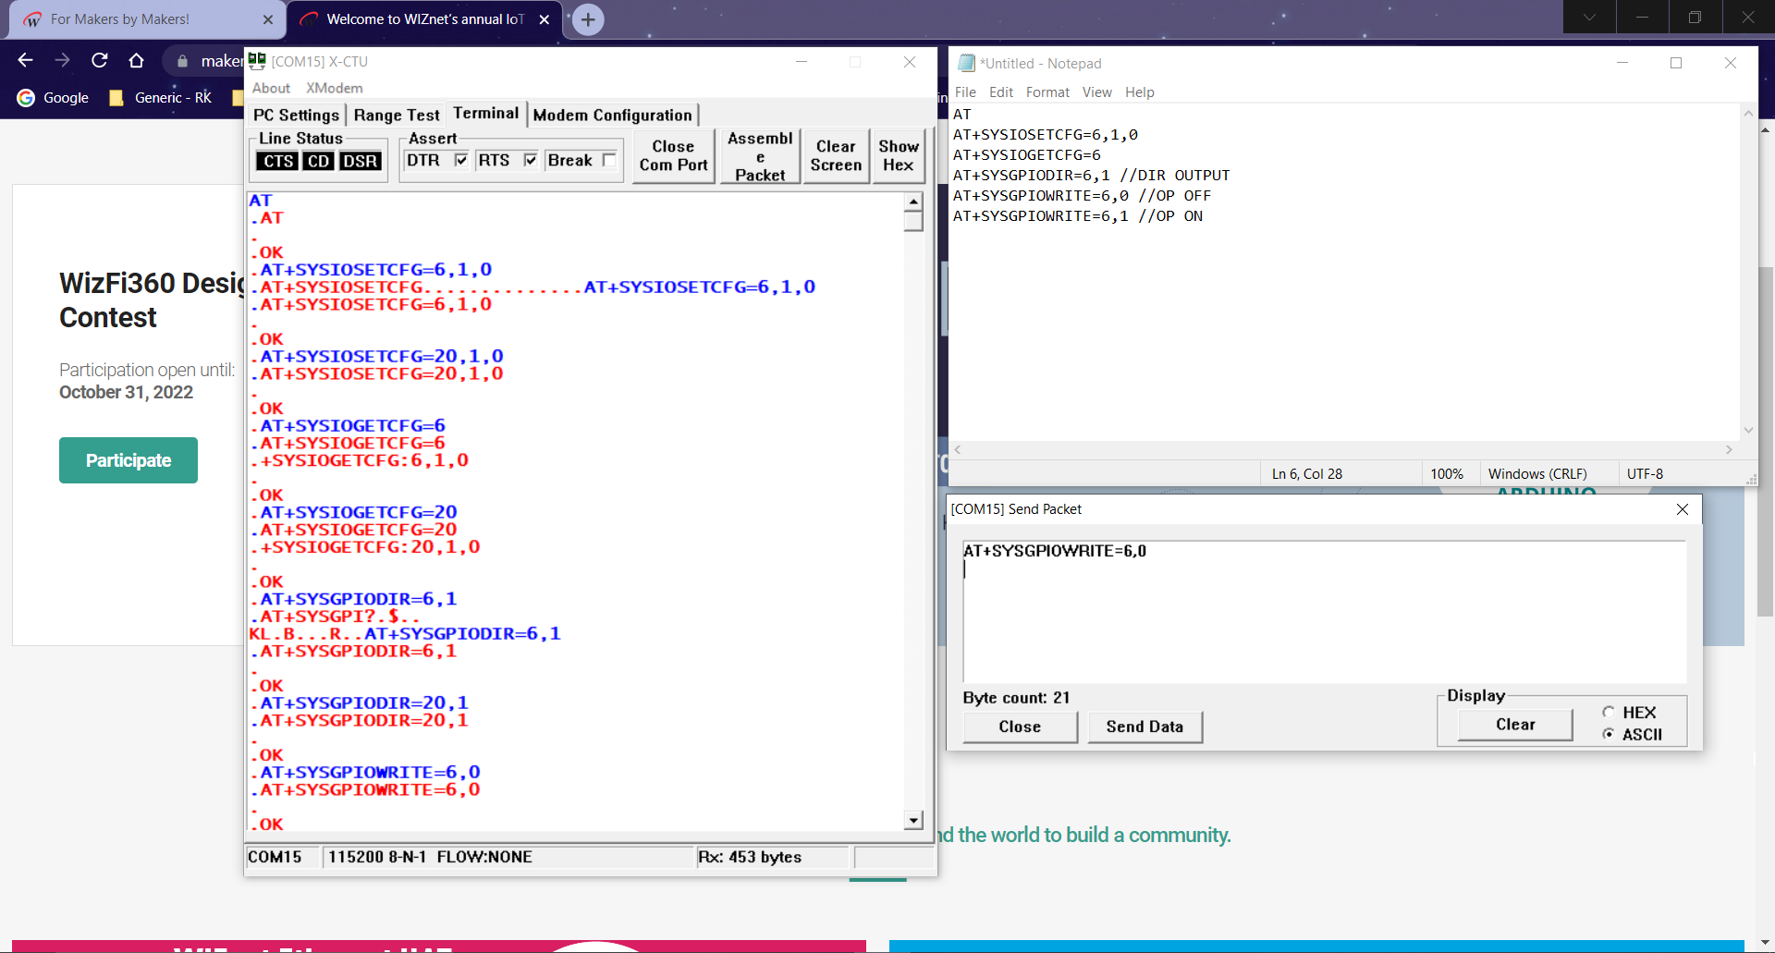Click 'AT+SYSIOGETCFG=6' line in Notepad

pos(1027,155)
